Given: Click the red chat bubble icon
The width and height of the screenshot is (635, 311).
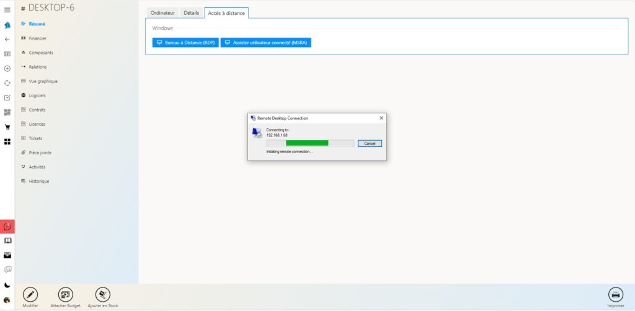Looking at the screenshot, I should (x=7, y=227).
